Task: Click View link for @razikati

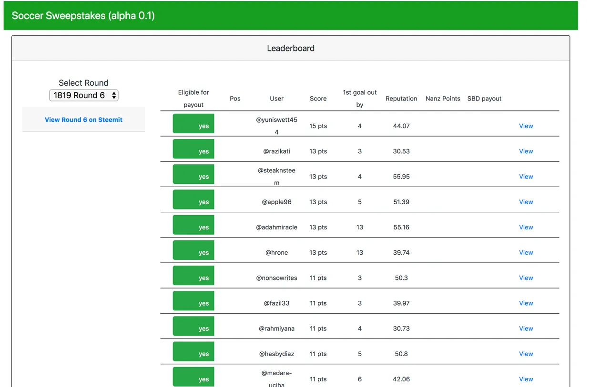Action: tap(526, 151)
